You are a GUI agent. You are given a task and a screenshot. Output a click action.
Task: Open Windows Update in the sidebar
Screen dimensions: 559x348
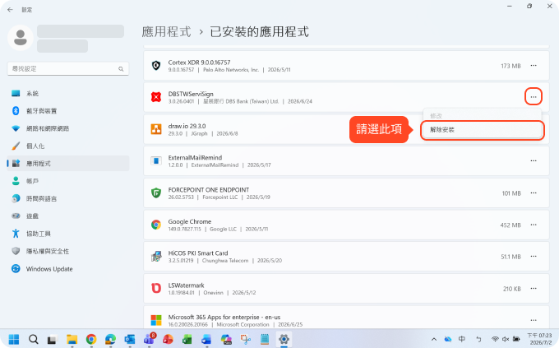click(67, 269)
